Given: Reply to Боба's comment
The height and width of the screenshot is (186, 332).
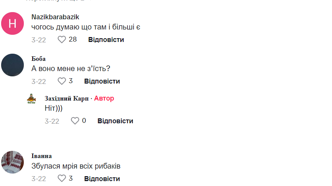Looking at the screenshot, I should click(x=102, y=81).
